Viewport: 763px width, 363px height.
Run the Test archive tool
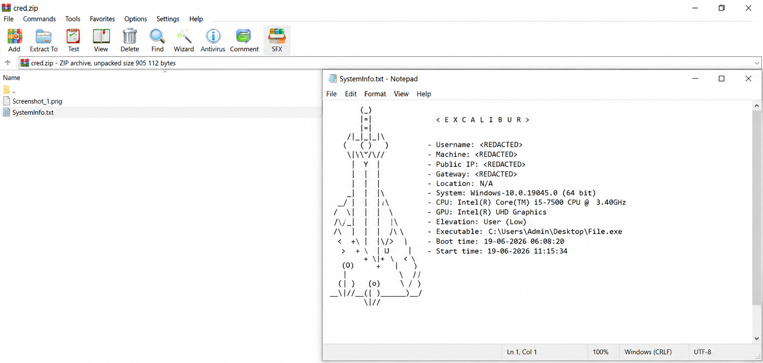tap(73, 40)
